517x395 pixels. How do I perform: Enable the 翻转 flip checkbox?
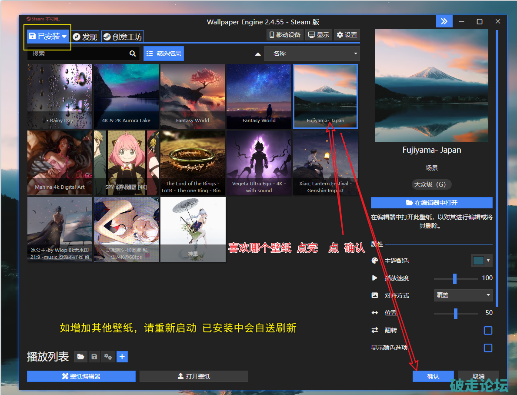coord(488,331)
